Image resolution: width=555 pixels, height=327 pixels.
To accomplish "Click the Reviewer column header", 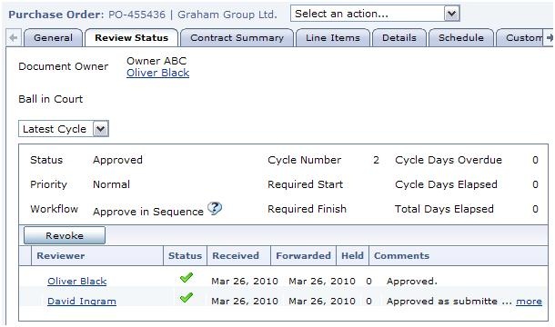I will click(x=61, y=255).
